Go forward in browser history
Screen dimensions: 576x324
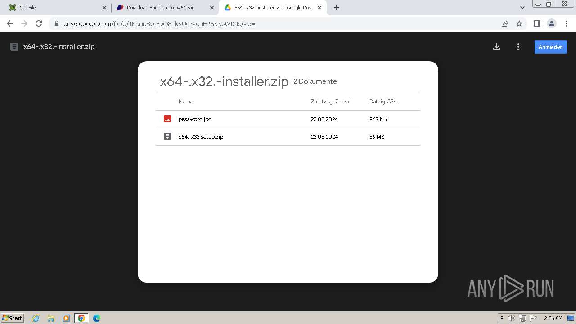point(24,23)
